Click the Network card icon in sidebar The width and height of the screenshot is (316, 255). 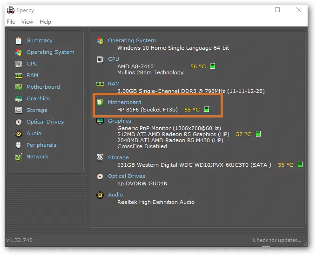(x=19, y=157)
